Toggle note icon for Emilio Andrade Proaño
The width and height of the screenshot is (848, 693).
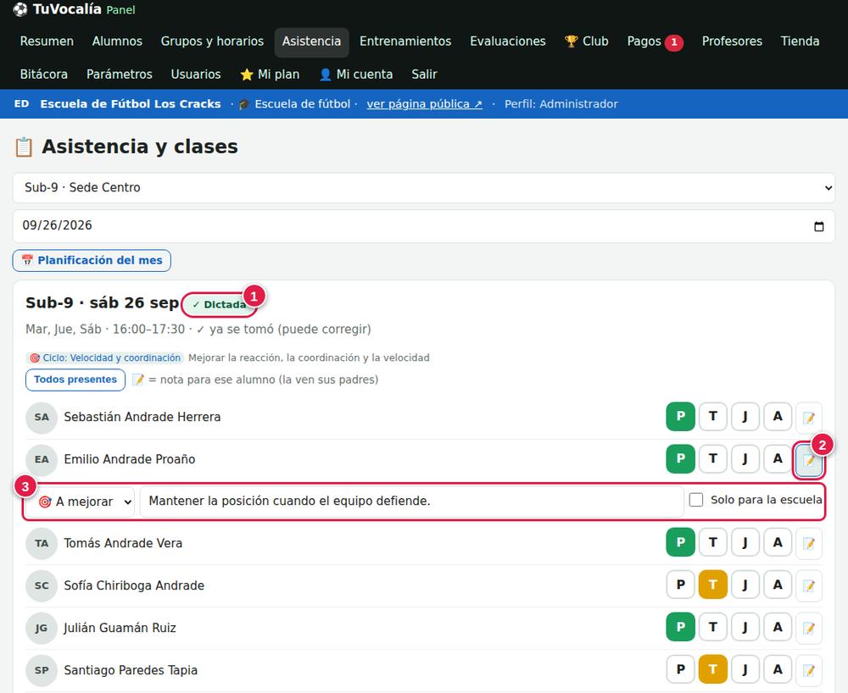[x=808, y=460]
